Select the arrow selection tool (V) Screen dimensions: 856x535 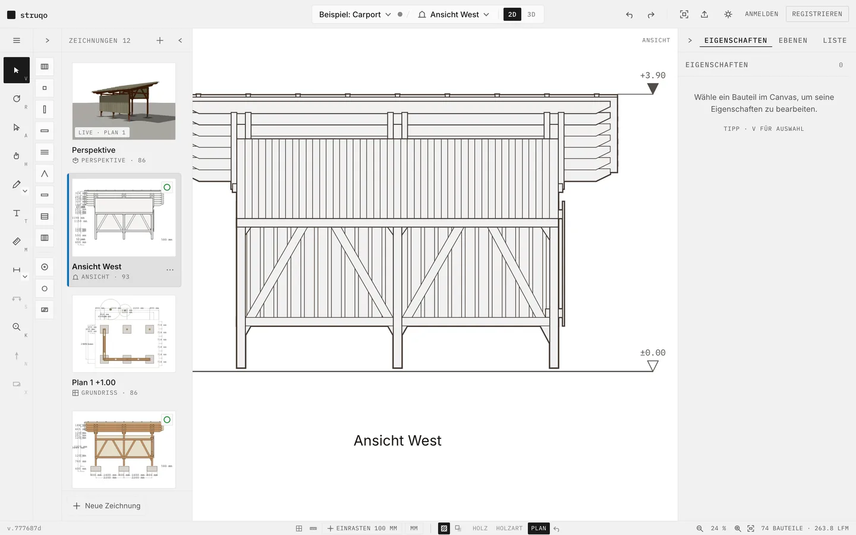[17, 70]
